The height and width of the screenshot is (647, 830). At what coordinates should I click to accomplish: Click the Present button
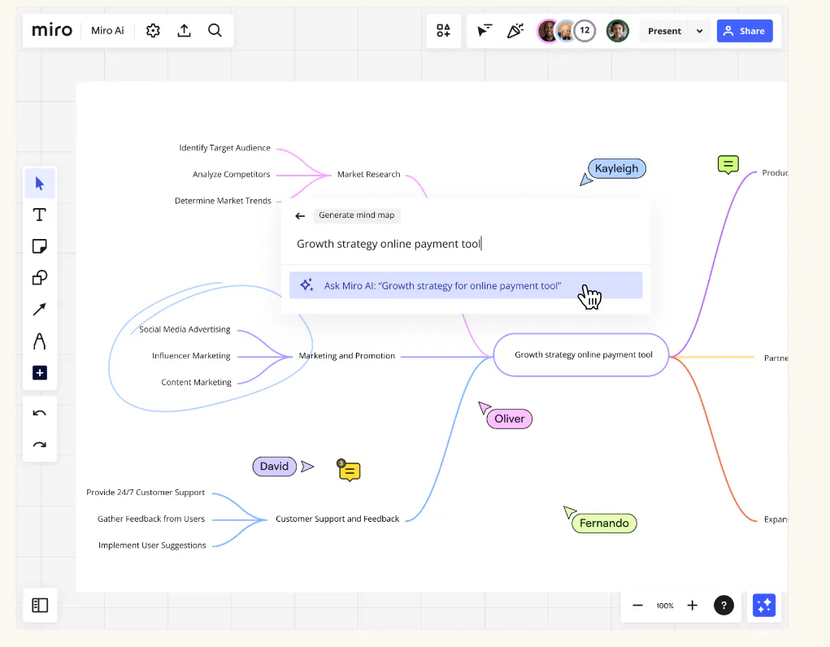664,31
